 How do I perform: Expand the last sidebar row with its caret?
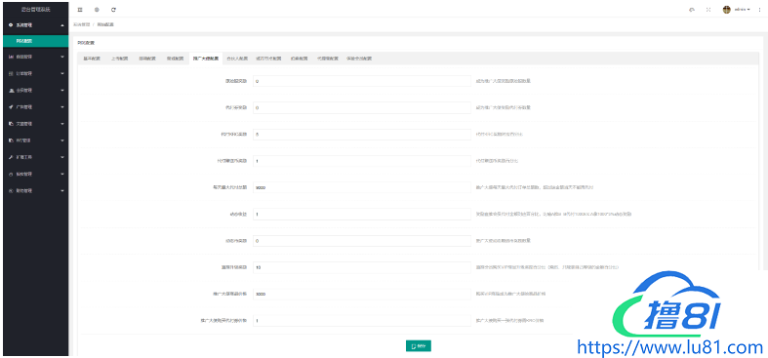click(x=62, y=190)
